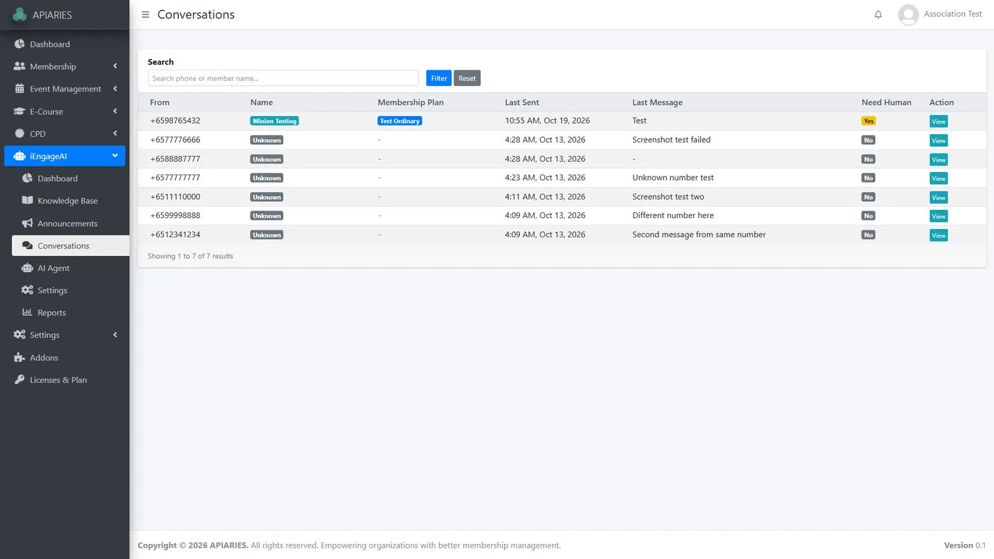Click the APIARIES logo icon

coord(20,14)
